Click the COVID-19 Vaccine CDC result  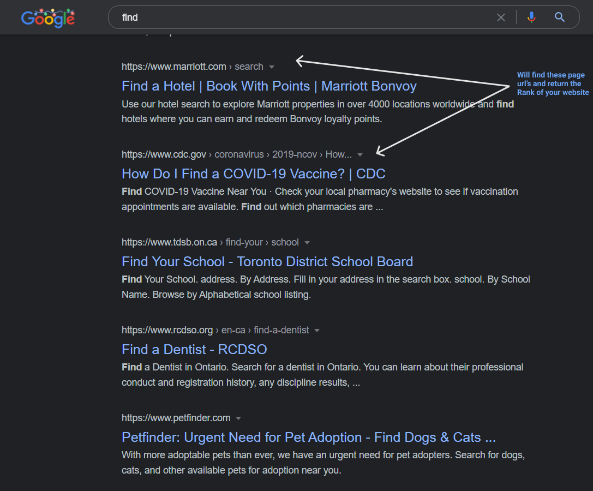click(253, 173)
